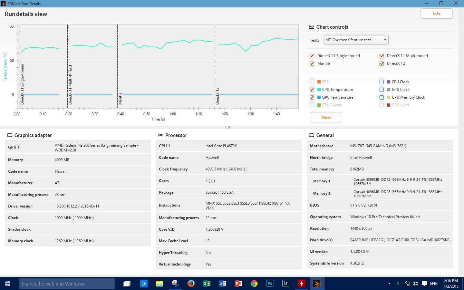Show hidden system tray icons

[389, 284]
